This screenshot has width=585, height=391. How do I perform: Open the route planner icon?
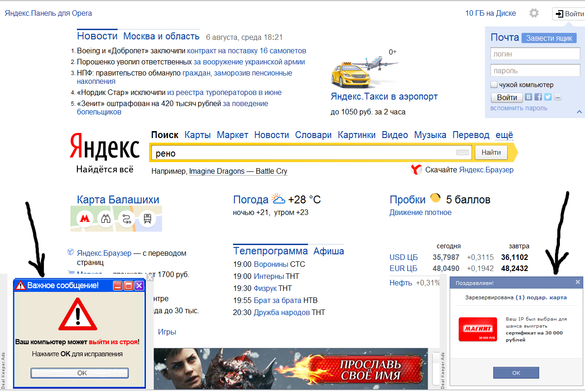click(x=126, y=218)
